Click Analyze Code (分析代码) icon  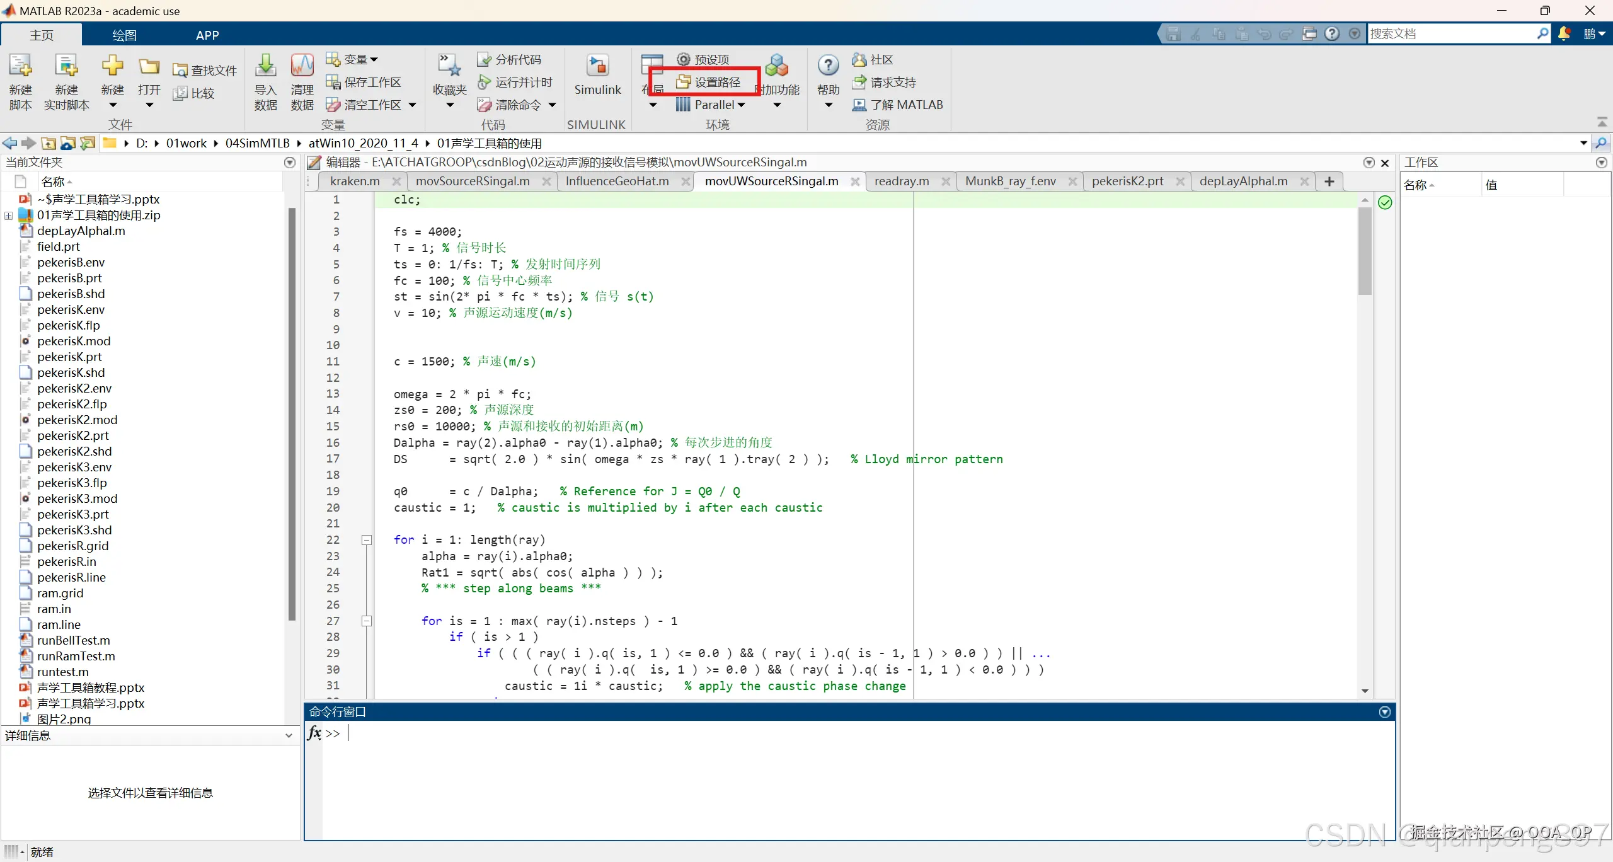point(484,59)
